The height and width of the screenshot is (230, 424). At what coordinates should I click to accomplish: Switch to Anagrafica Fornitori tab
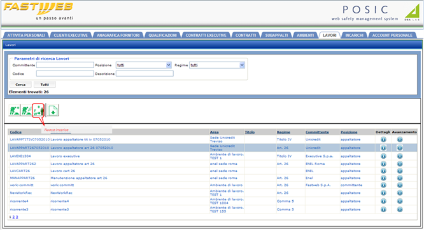coord(118,36)
